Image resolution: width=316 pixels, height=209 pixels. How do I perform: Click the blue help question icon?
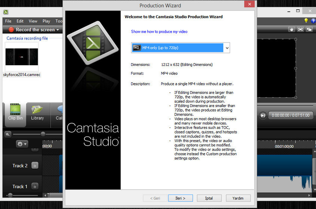(x=313, y=21)
